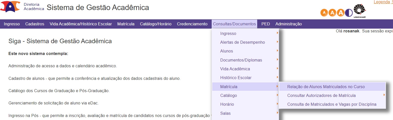Expand the Alertas de Desempenho submenu arrow
This screenshot has width=393, height=120.
[277, 42]
